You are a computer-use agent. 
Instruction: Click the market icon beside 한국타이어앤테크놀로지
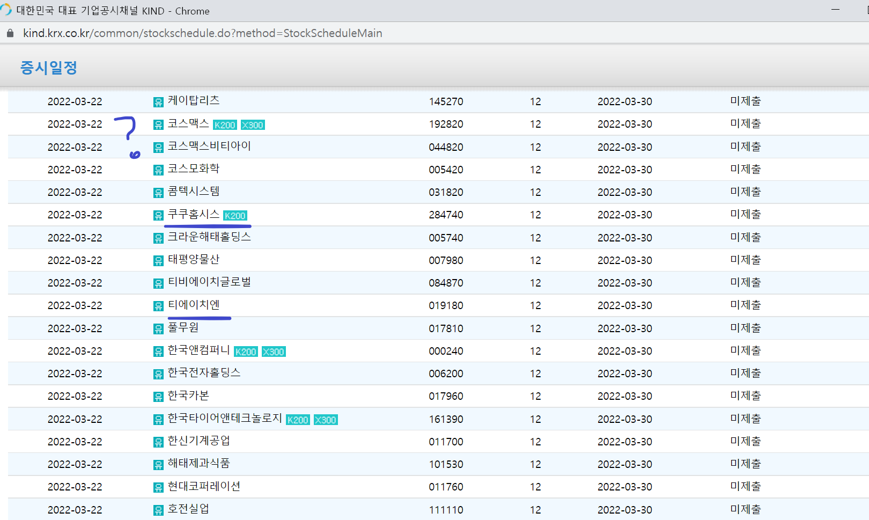click(x=158, y=420)
